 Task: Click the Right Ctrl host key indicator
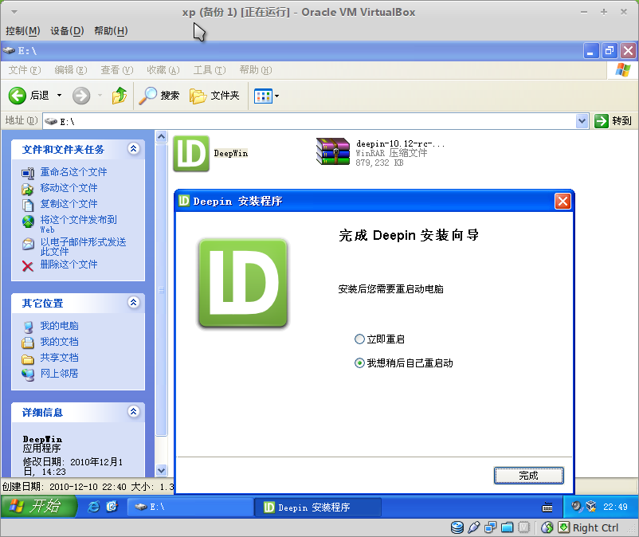coord(595,528)
